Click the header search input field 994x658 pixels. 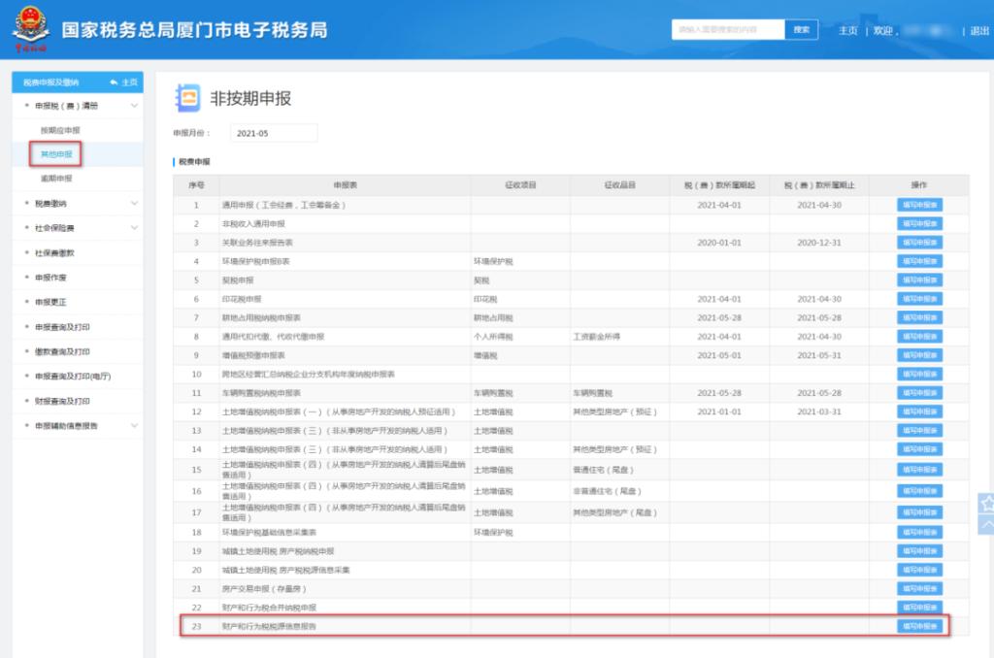(727, 30)
